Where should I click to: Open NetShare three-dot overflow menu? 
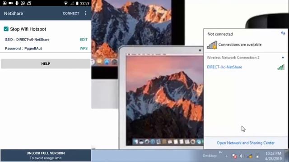coord(86,13)
